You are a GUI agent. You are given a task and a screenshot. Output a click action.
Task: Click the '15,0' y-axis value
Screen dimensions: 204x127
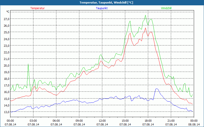pos(7,99)
